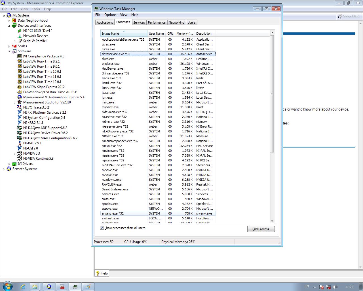Click the LabVIEW SignalExpress 2012 icon
The image size is (363, 291).
click(x=20, y=87)
